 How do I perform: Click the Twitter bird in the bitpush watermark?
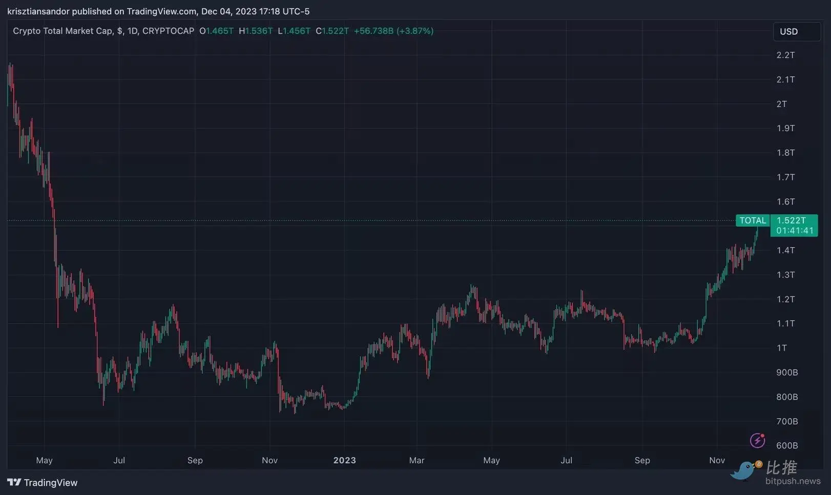pos(743,471)
